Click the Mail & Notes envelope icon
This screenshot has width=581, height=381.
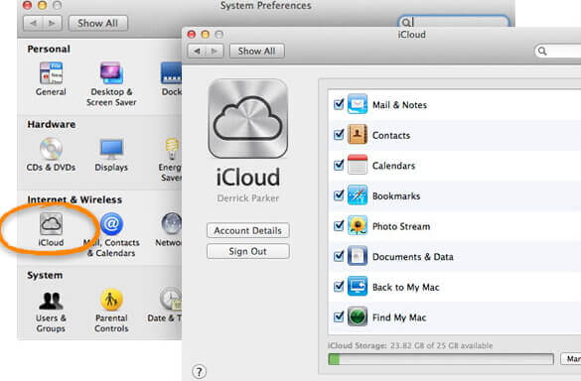(x=358, y=104)
